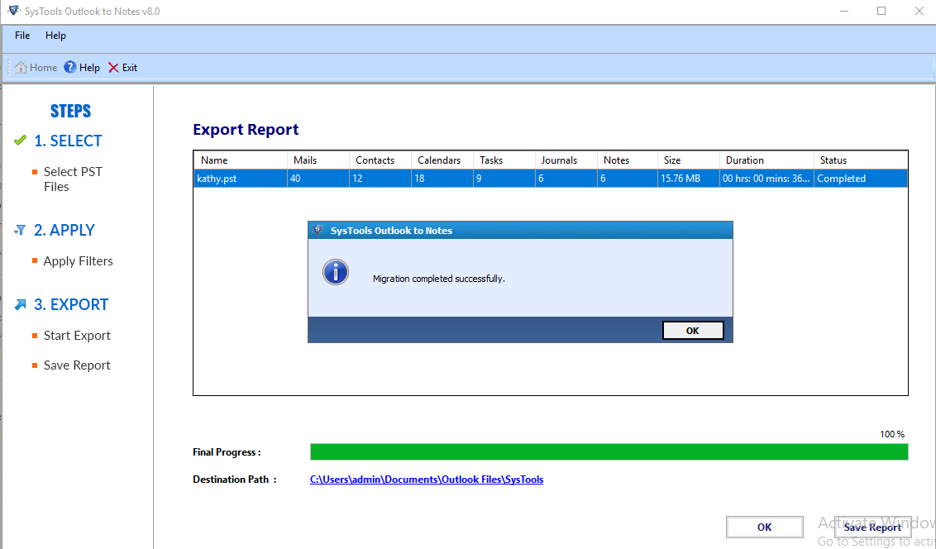Viewport: 936px width, 549px height.
Task: Click the Migration completed successfully message
Action: coord(439,279)
